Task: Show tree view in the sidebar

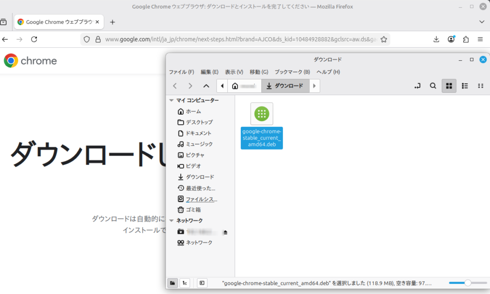Action: click(x=185, y=283)
